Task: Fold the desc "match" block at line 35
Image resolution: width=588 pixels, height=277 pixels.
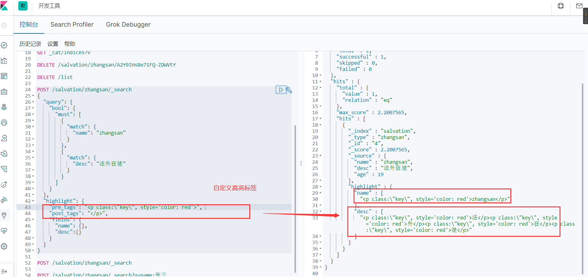Action: point(33,158)
